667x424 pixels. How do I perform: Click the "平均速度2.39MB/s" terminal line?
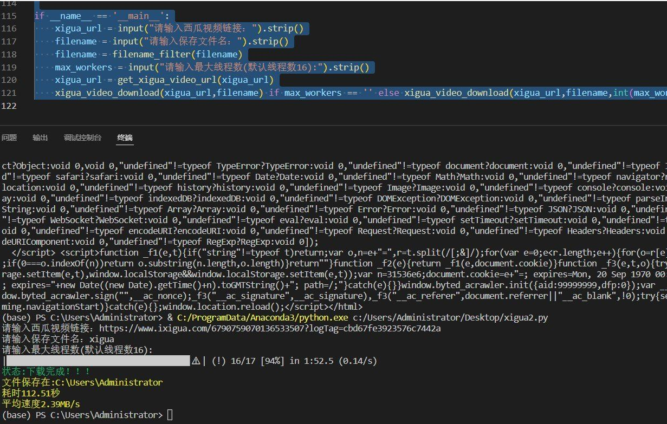pos(41,404)
